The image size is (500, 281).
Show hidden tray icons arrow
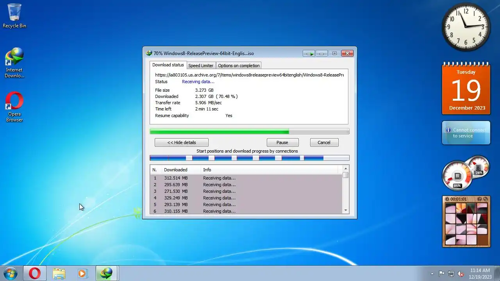pyautogui.click(x=432, y=274)
